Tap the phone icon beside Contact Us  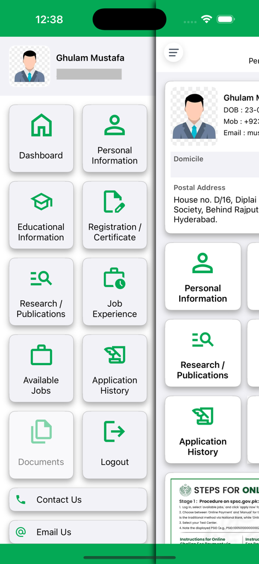pyautogui.click(x=21, y=500)
